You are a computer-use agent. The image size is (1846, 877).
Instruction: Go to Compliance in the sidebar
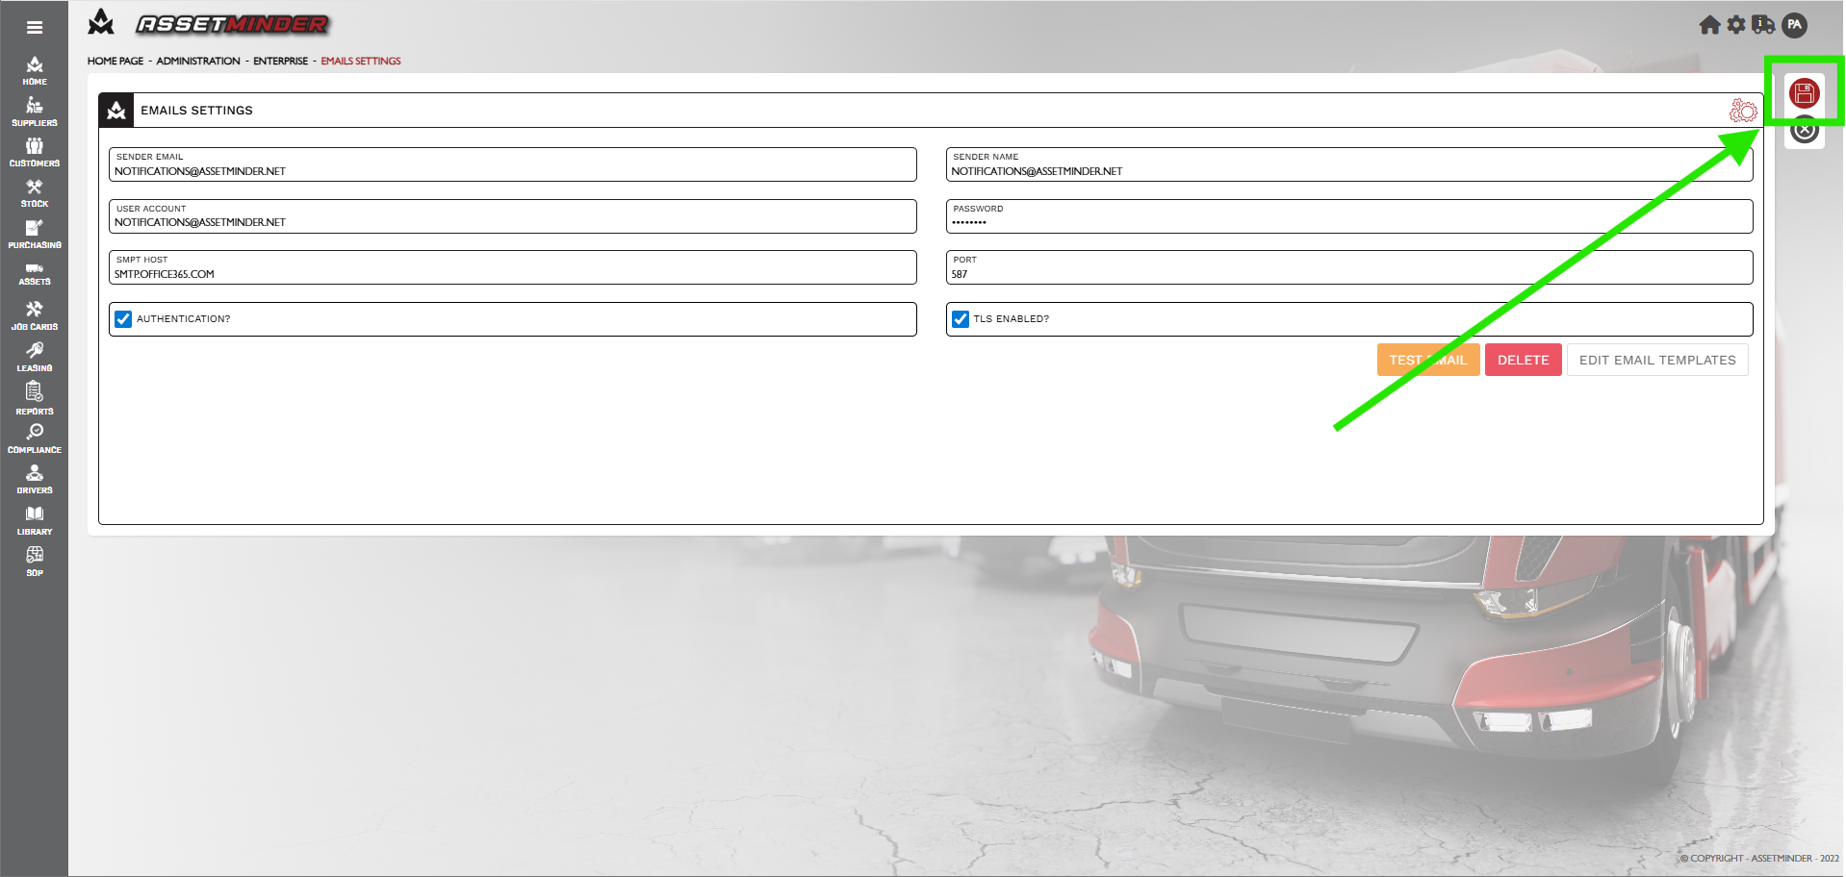[x=35, y=438]
